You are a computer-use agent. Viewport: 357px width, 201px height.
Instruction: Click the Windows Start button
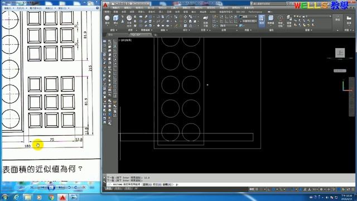tap(5, 197)
